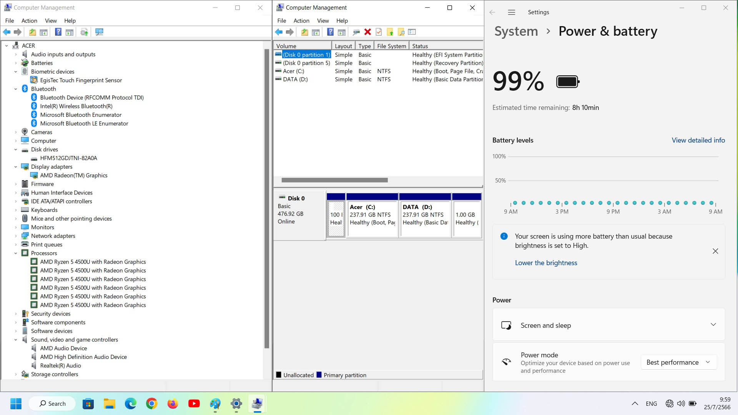Open Microsoft Store from the taskbar
The image size is (738, 415).
click(x=88, y=403)
